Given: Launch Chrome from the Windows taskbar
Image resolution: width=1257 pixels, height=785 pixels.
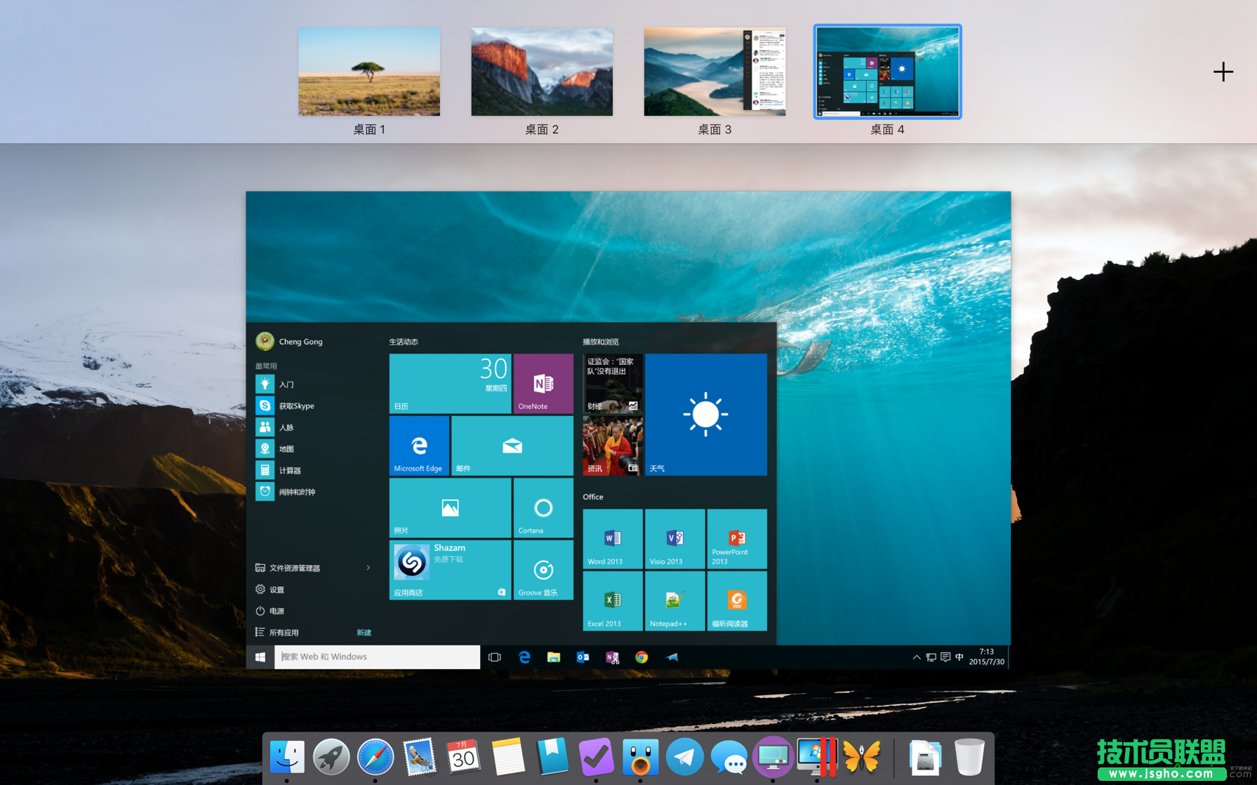Looking at the screenshot, I should [641, 657].
